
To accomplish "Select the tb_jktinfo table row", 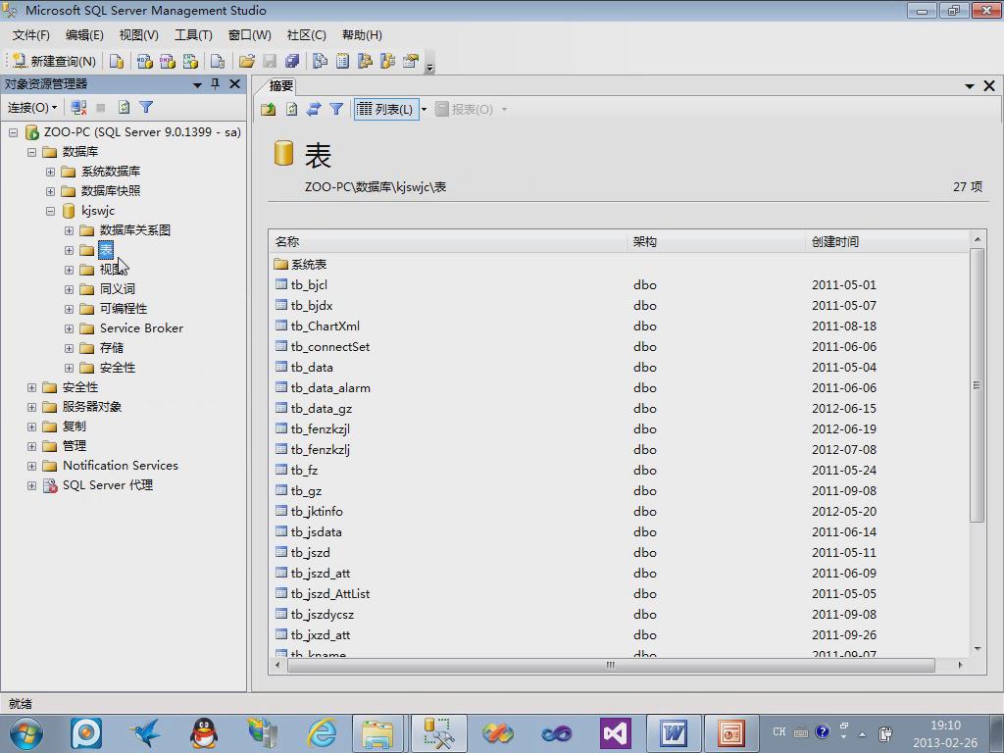I will [x=620, y=512].
